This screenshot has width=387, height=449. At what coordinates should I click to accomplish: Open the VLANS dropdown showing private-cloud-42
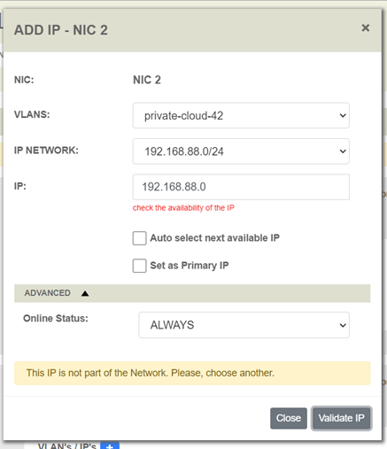click(241, 115)
